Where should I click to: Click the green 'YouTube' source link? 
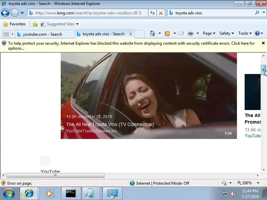tap(253, 136)
